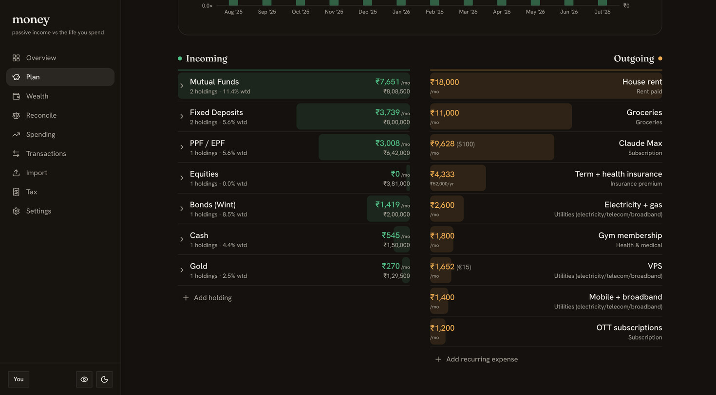Click the ₹3,81,000 Equities value
Screen dimensions: 716x395
[396, 184]
